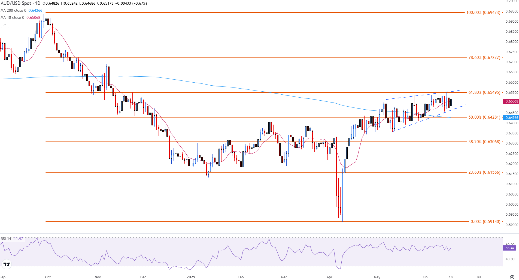Select the 78.60% Fibonacci level label
This screenshot has width=519, height=280.
pyautogui.click(x=484, y=58)
